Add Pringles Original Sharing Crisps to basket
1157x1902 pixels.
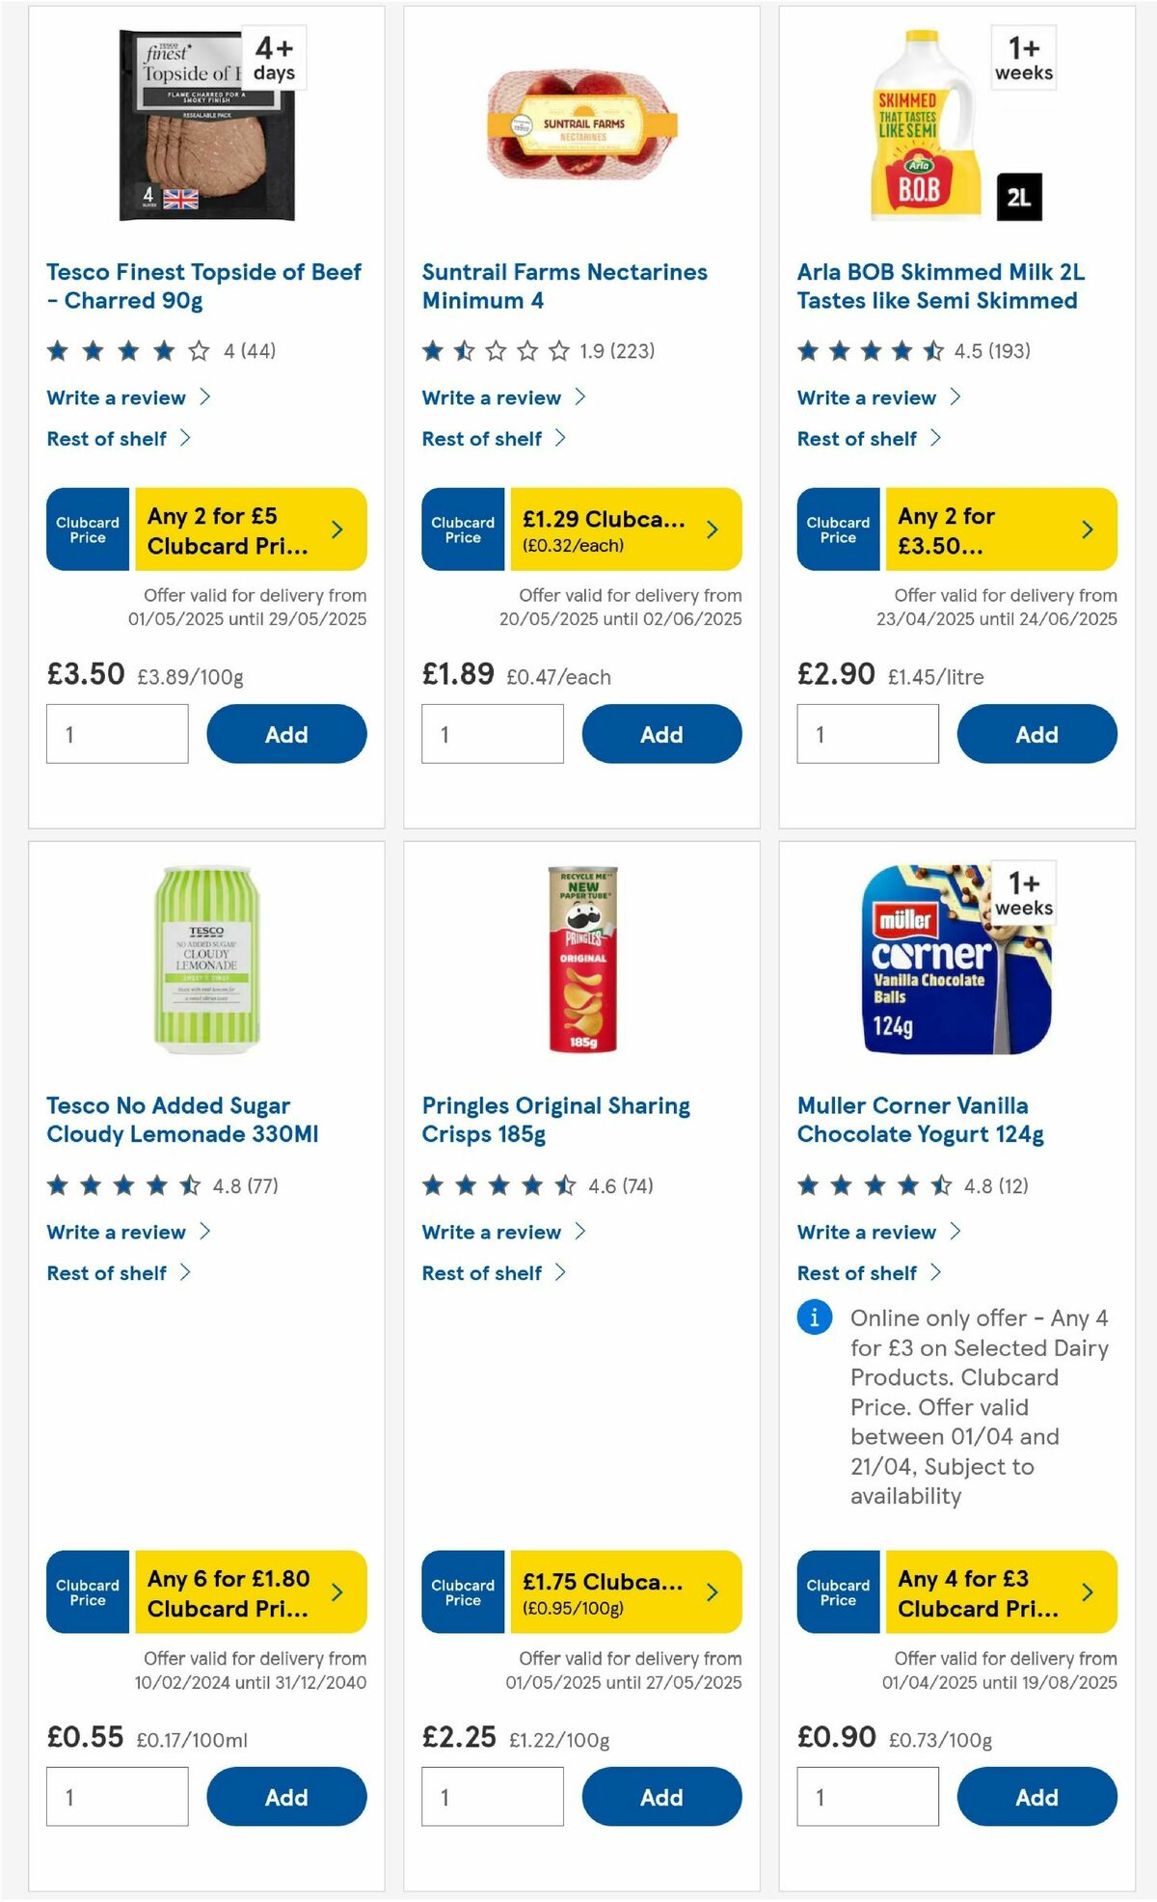661,1797
